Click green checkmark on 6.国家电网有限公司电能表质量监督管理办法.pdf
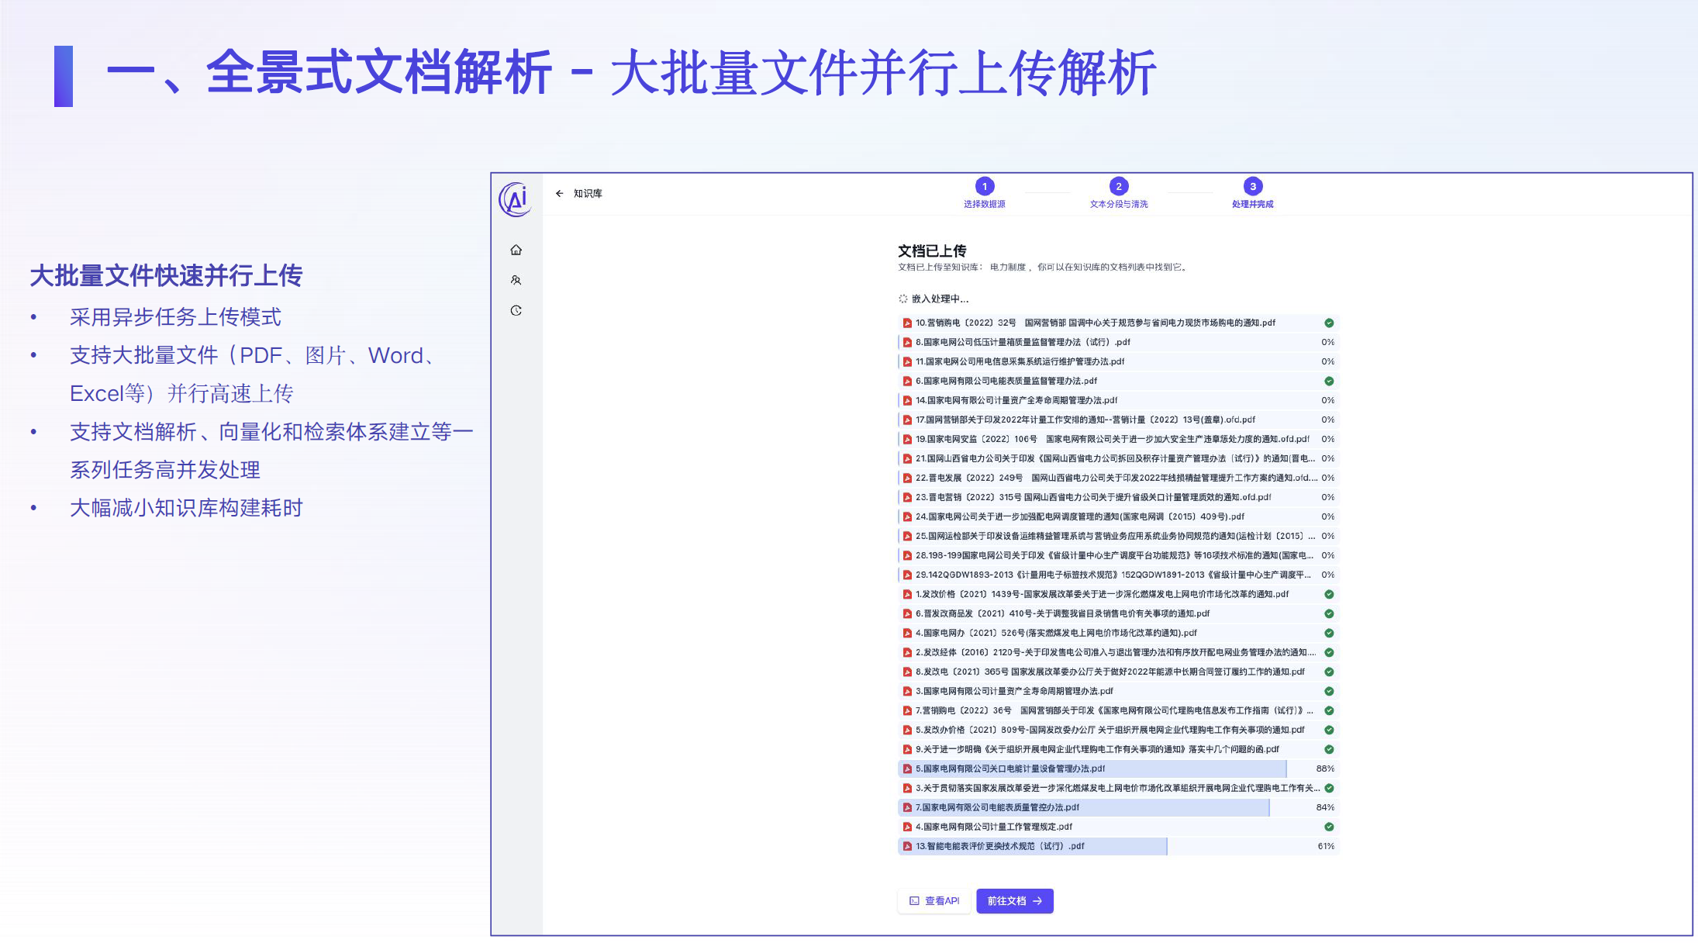1698x943 pixels. tap(1328, 381)
